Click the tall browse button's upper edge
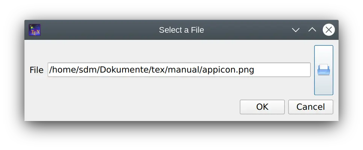This screenshot has height=150, width=363. coord(324,46)
